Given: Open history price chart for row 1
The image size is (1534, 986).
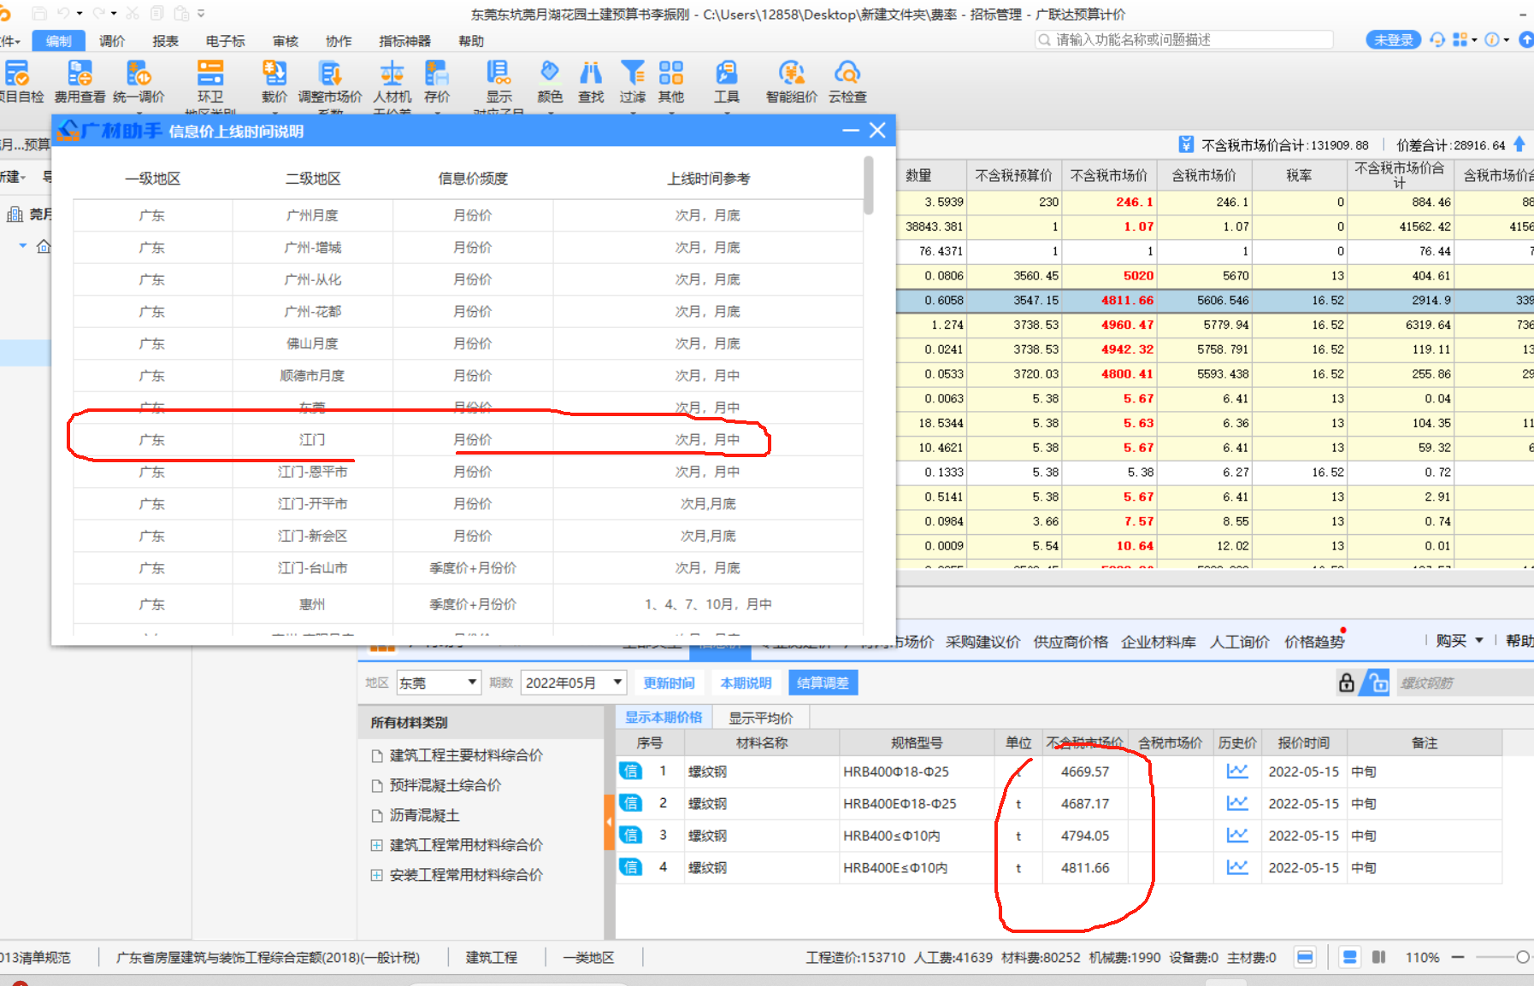Looking at the screenshot, I should [1237, 771].
